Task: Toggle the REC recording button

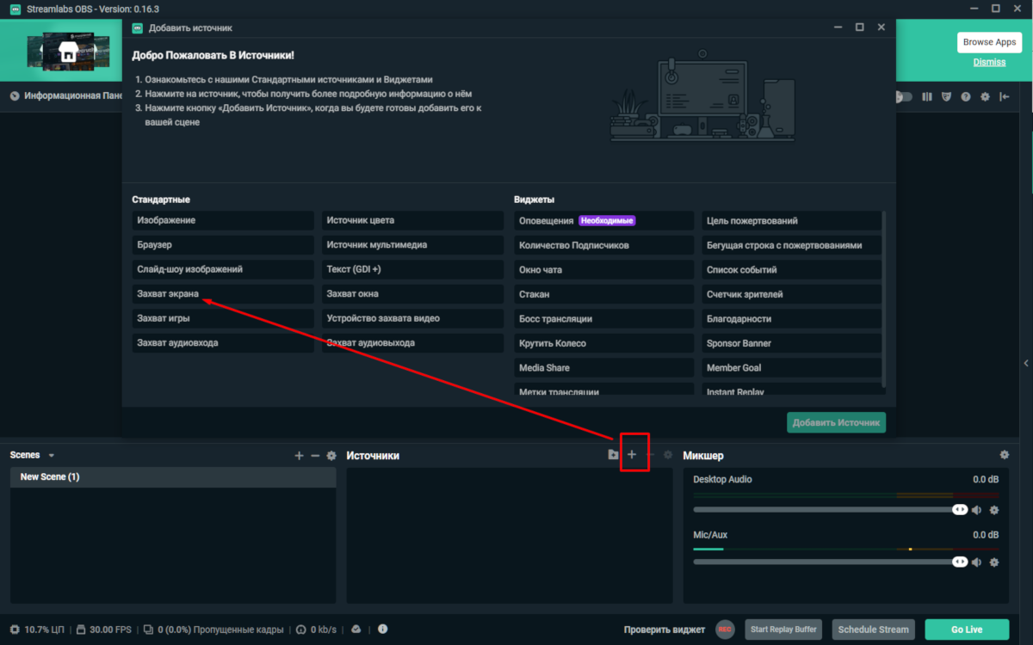Action: pos(725,630)
